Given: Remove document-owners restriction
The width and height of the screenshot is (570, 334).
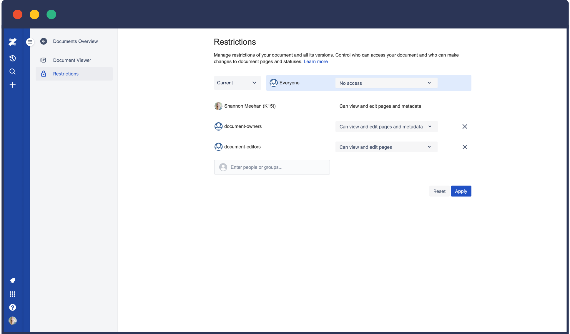Looking at the screenshot, I should click(x=465, y=126).
